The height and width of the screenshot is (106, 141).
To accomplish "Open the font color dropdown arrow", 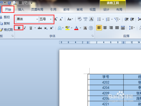I will click(80, 28).
